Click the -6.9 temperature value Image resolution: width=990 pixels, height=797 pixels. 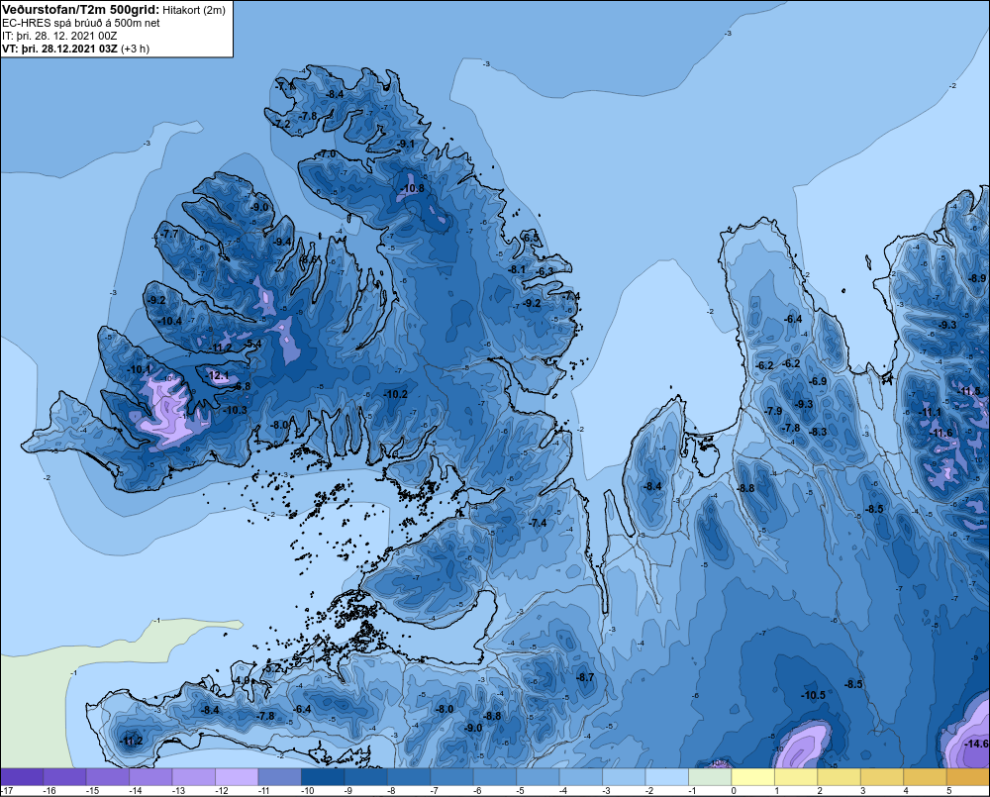click(819, 381)
